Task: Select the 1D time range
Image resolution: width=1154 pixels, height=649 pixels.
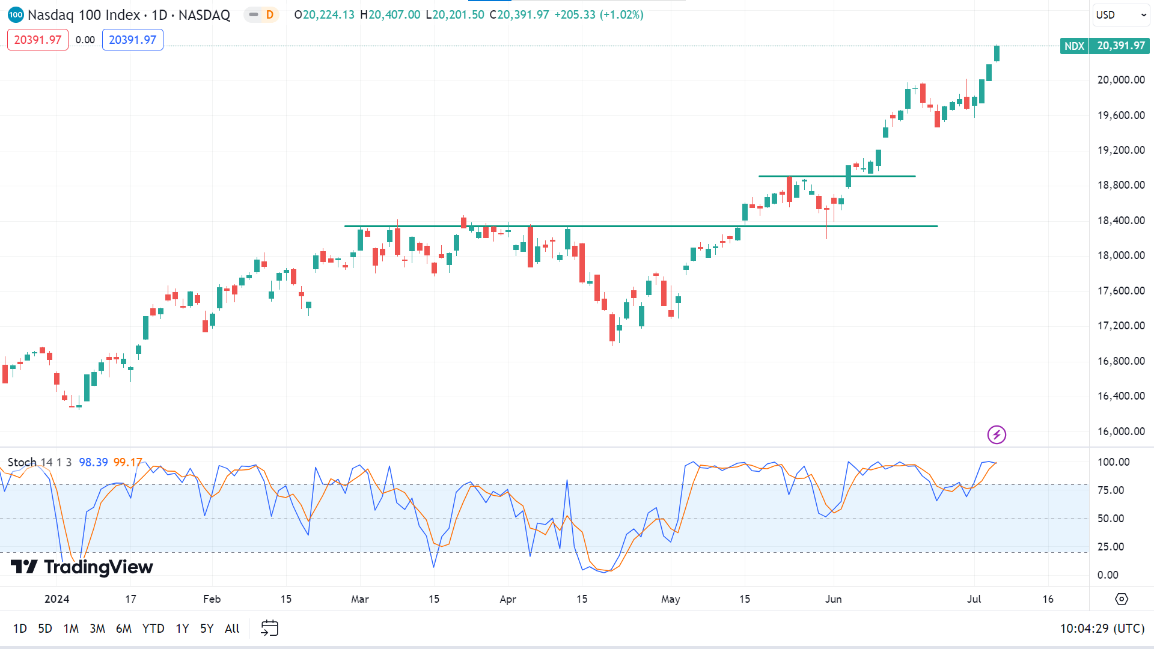Action: pos(20,629)
